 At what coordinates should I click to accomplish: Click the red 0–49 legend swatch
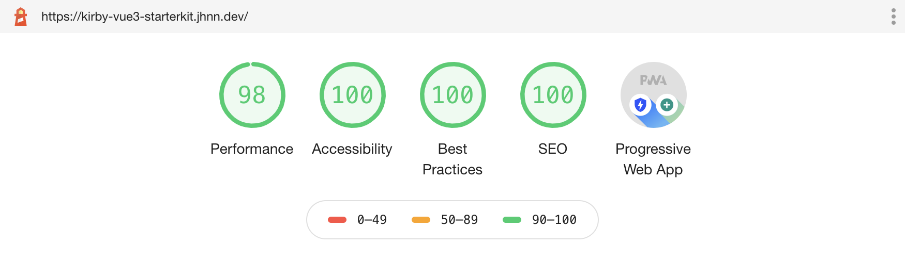[x=337, y=220]
